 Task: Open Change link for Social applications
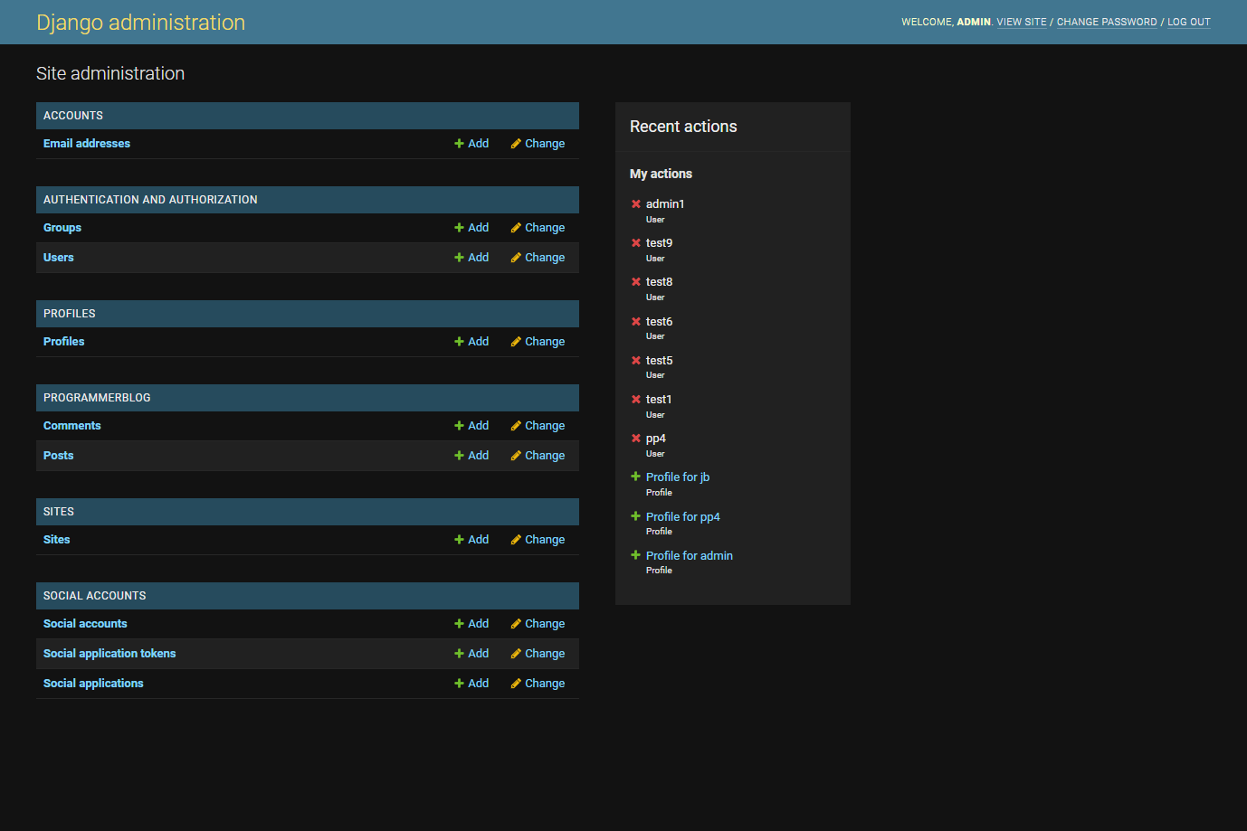[x=538, y=684]
